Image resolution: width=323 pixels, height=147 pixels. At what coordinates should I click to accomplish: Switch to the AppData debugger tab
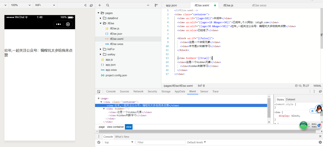pyautogui.click(x=180, y=91)
